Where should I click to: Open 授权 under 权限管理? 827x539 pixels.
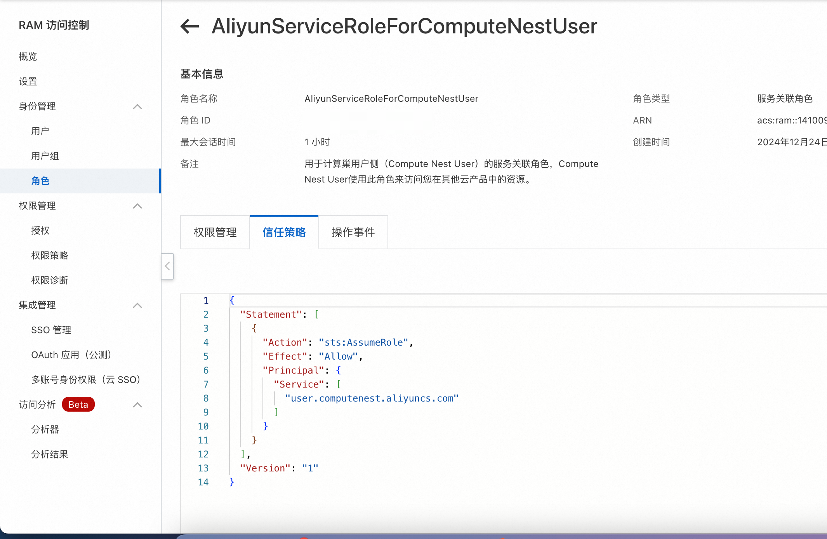coord(40,231)
